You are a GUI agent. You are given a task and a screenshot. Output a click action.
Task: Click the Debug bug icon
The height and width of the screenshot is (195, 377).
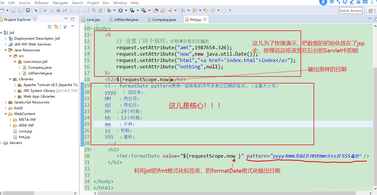click(x=109, y=10)
